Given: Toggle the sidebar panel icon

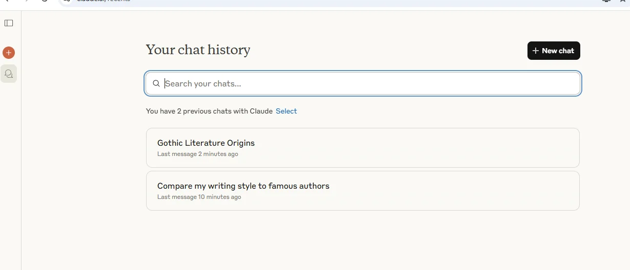Looking at the screenshot, I should (9, 23).
